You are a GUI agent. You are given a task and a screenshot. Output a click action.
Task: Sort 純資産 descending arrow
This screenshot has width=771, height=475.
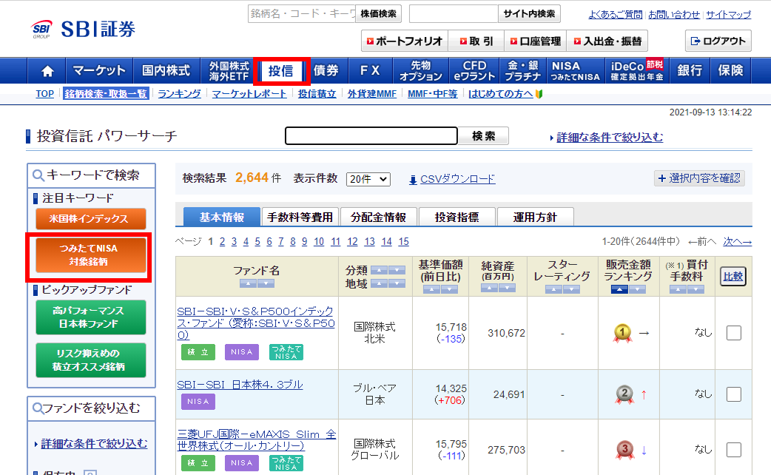pyautogui.click(x=507, y=288)
